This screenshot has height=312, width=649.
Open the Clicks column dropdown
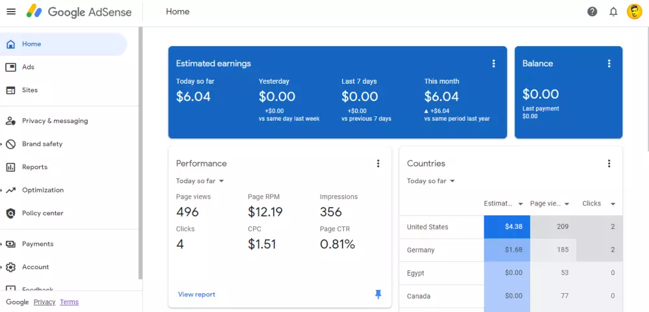[613, 204]
